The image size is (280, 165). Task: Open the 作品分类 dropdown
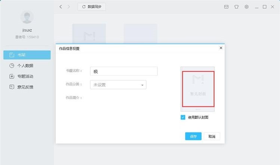pyautogui.click(x=118, y=85)
